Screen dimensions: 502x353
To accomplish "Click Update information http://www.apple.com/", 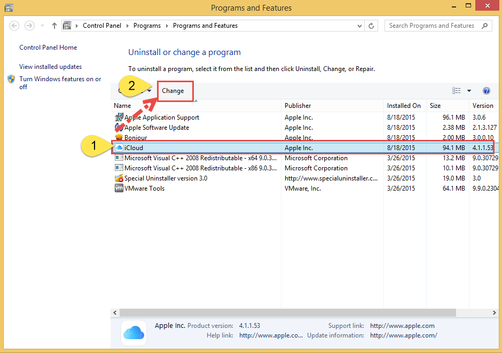I will (x=403, y=335).
